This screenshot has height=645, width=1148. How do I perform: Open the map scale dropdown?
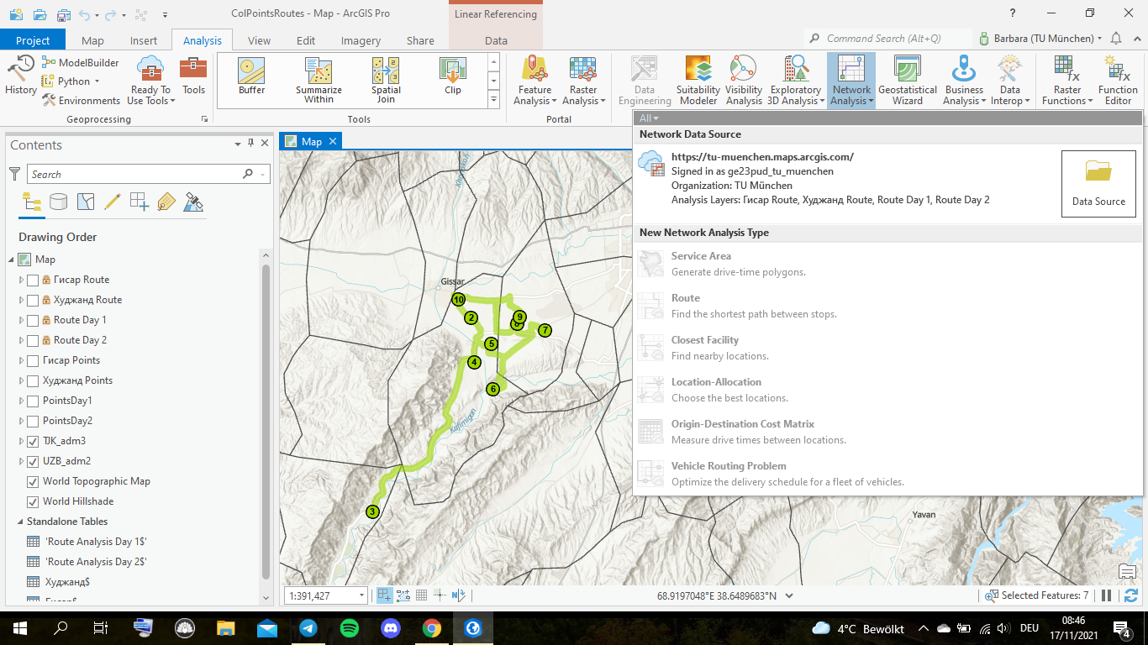pyautogui.click(x=362, y=595)
